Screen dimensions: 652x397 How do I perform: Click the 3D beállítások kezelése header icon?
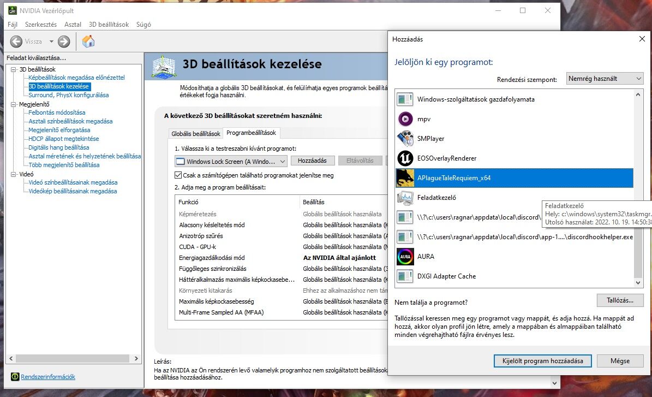[164, 67]
